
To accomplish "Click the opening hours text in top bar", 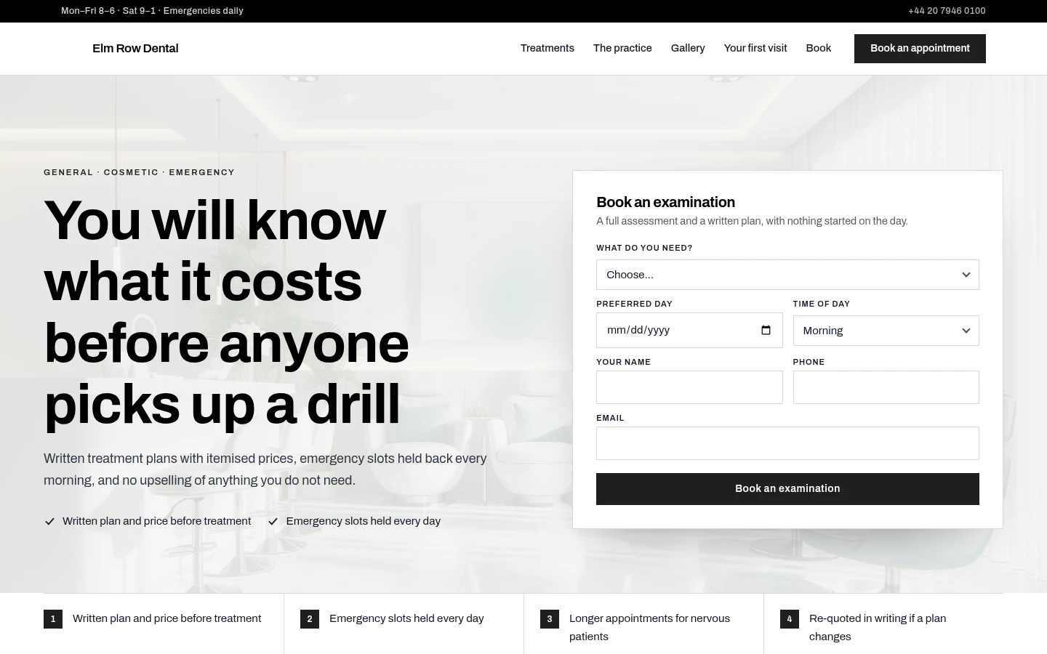I will pyautogui.click(x=152, y=11).
